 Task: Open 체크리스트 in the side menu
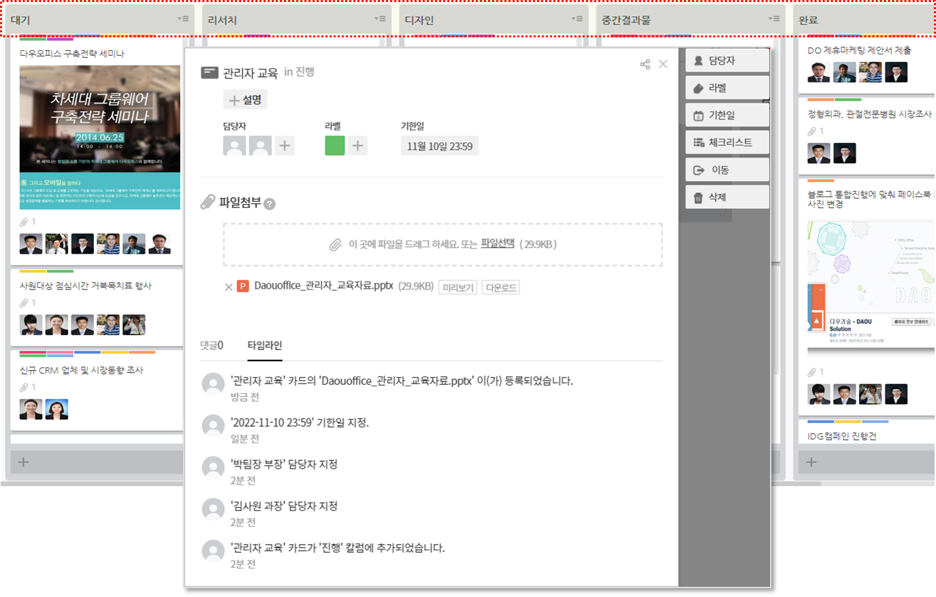[x=726, y=142]
